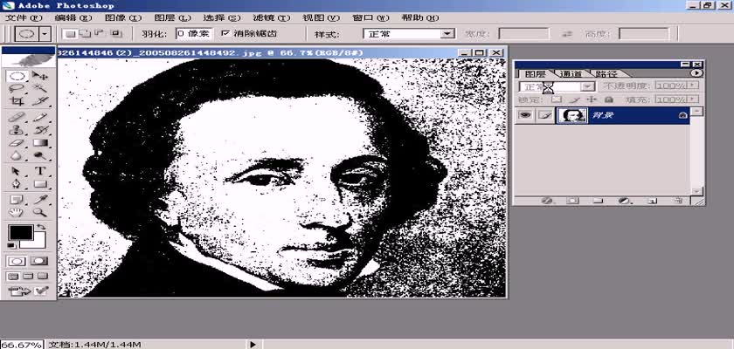Viewport: 734px width, 349px height.
Task: Toggle visibility eye of the Background layer
Action: coord(525,115)
